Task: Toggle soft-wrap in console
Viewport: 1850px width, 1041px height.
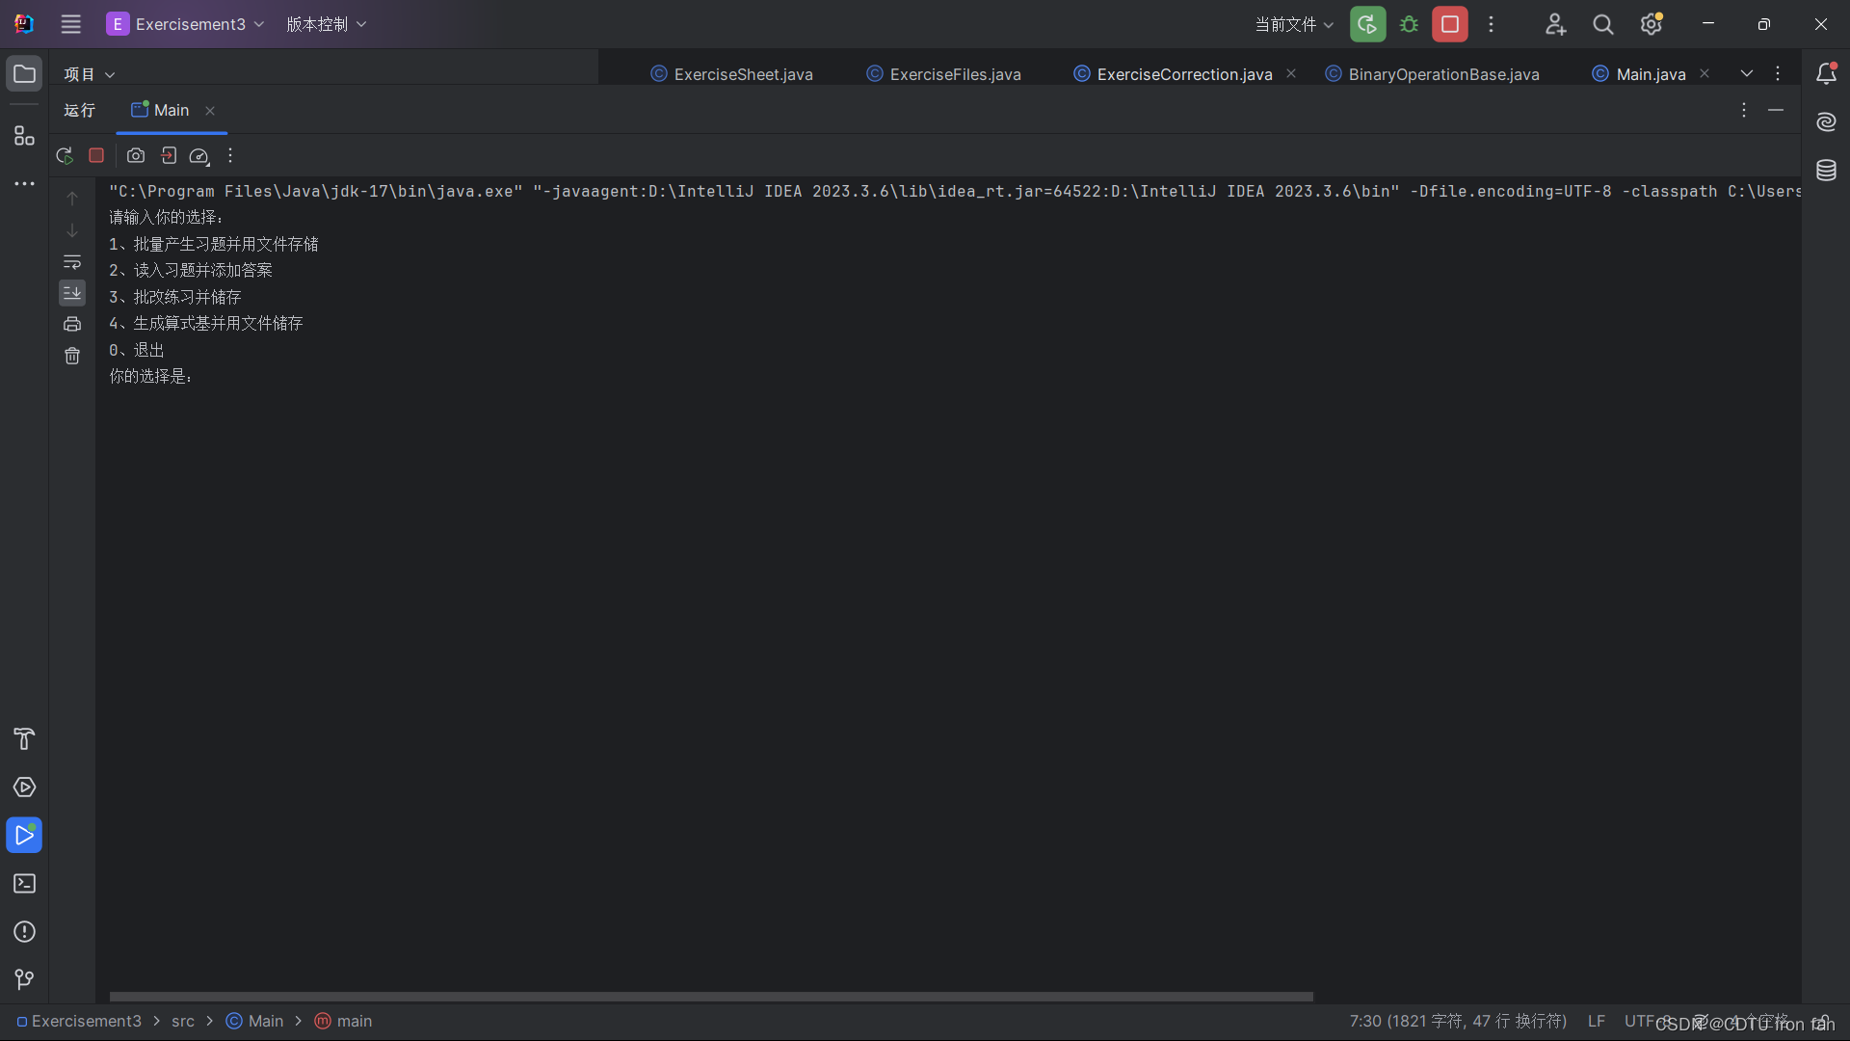Action: point(72,262)
